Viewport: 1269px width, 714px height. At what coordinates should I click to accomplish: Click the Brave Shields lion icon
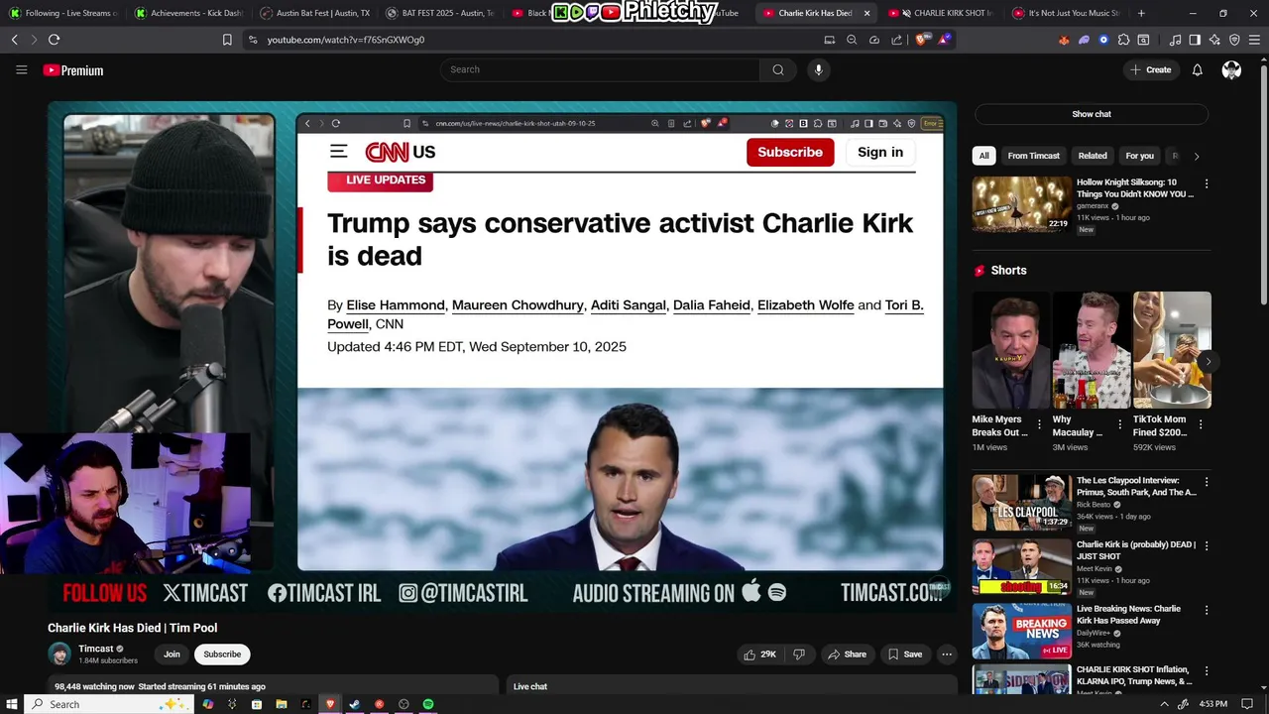pyautogui.click(x=920, y=40)
